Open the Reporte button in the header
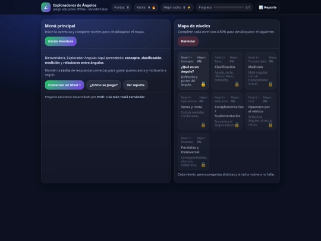Viewport: 321px width, 241px height. tap(267, 8)
